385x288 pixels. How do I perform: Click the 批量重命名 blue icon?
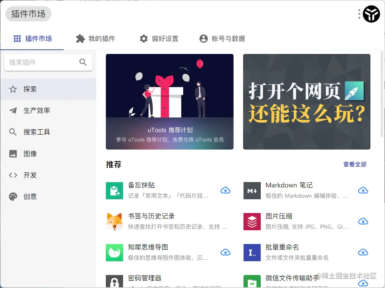[x=252, y=252]
